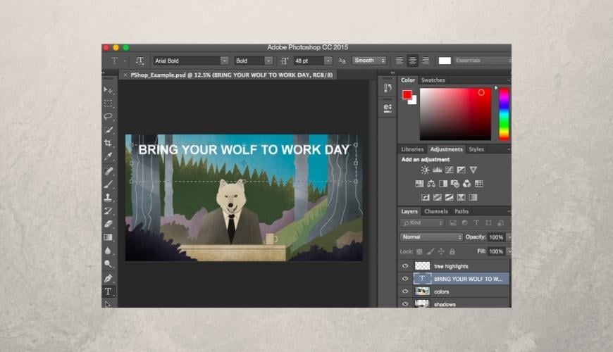
Task: Select the Blur tool
Action: [x=109, y=251]
